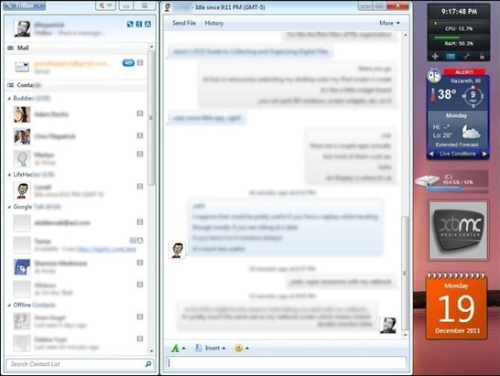Image resolution: width=500 pixels, height=376 pixels.
Task: Collapse the Buddies contact group
Action: point(9,99)
